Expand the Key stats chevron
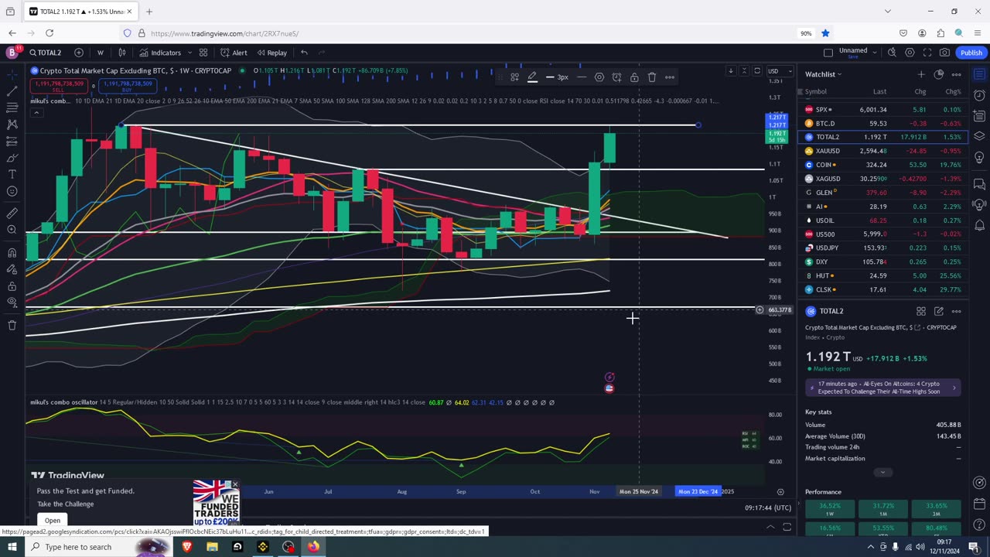This screenshot has width=990, height=557. click(x=882, y=472)
